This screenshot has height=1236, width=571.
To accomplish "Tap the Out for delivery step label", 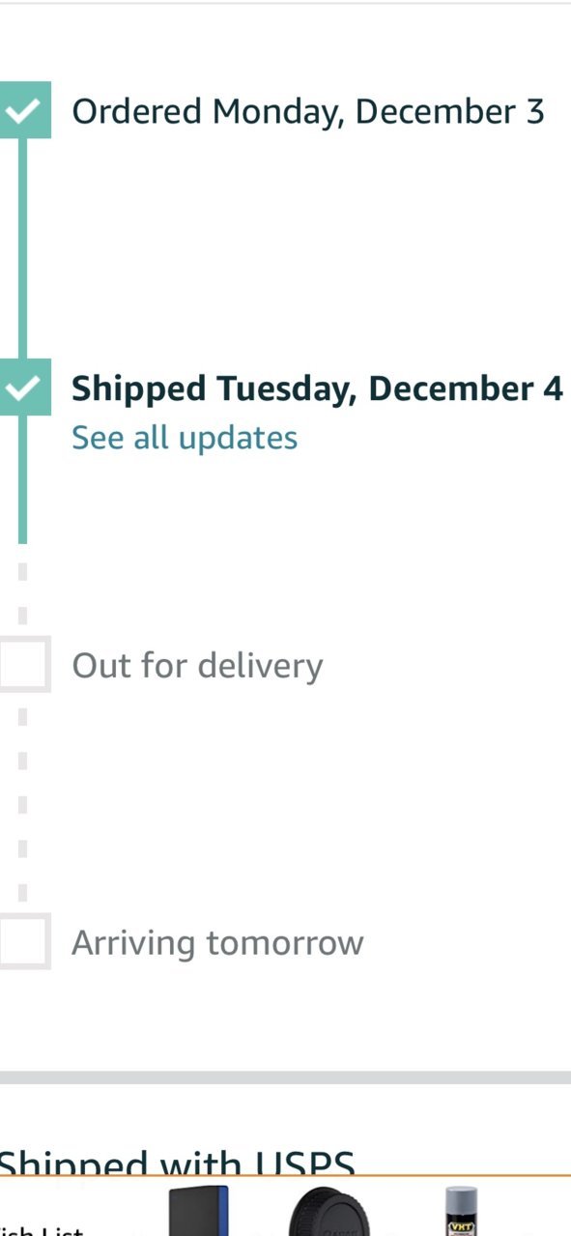I will (197, 666).
